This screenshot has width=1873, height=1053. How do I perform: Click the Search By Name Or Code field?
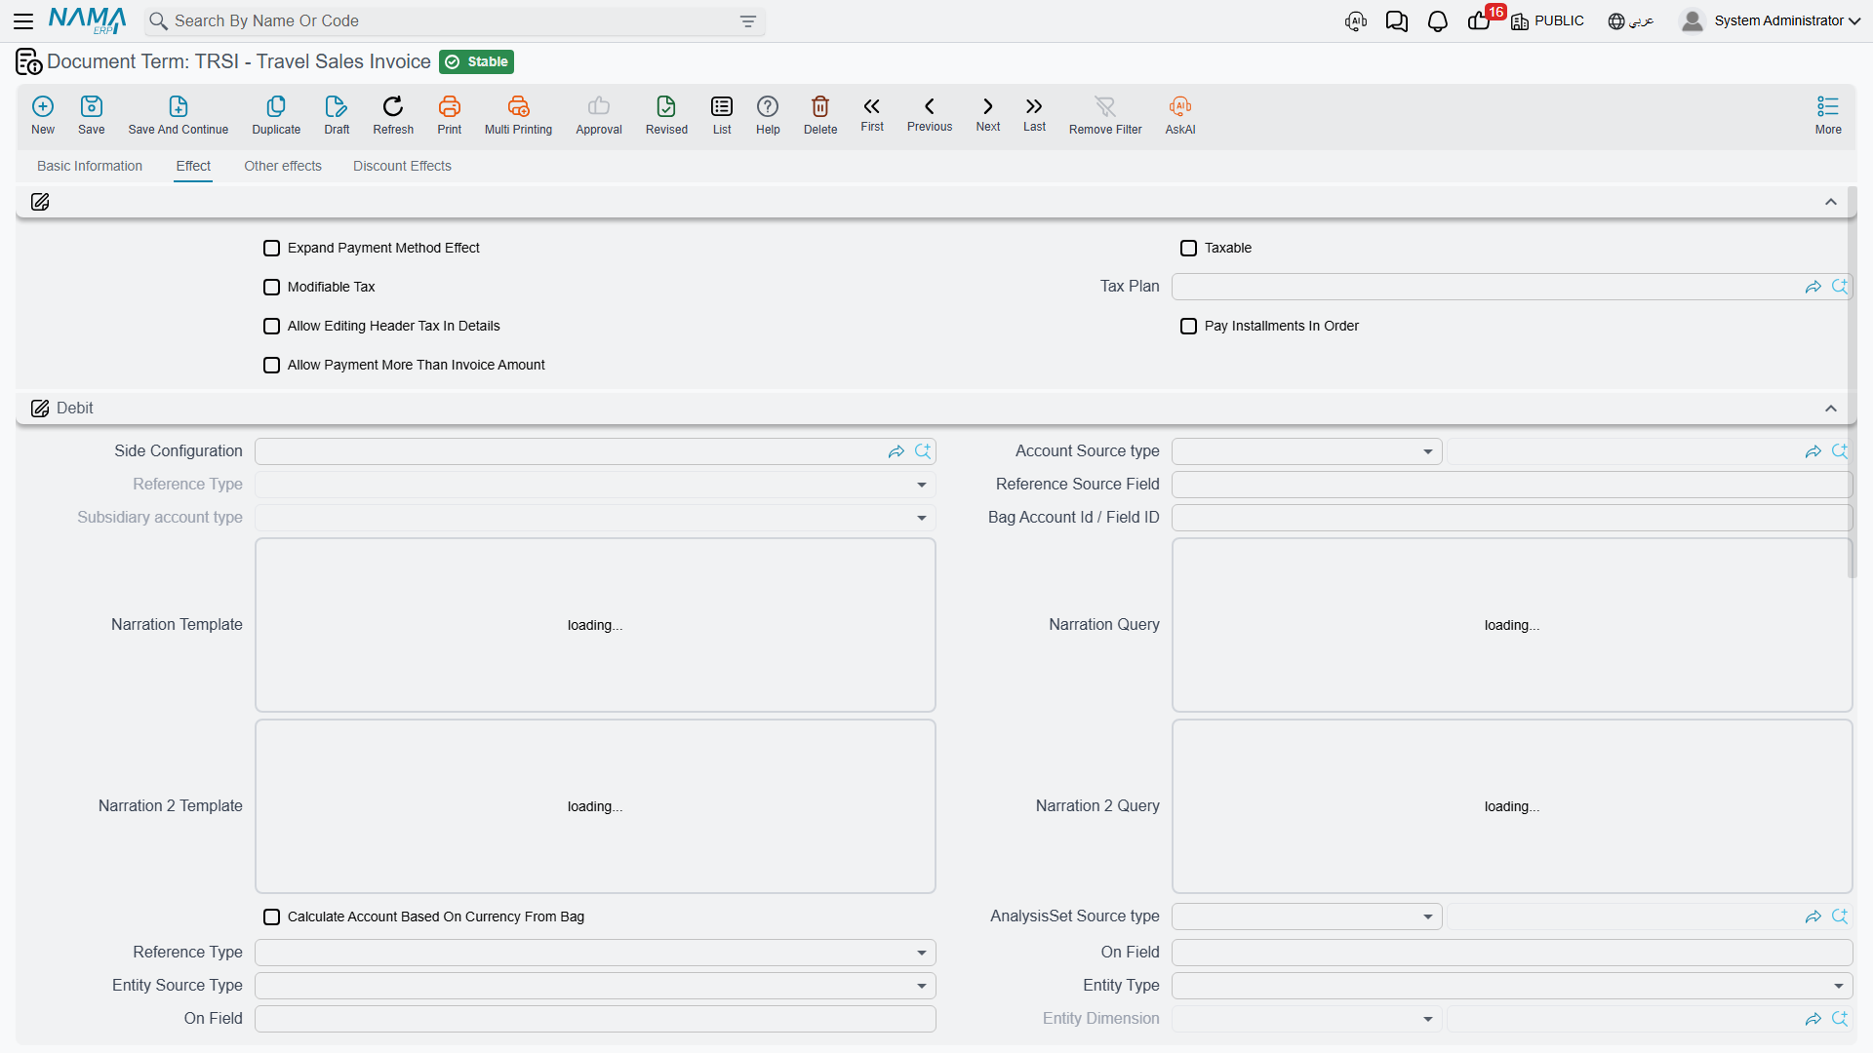(x=454, y=20)
